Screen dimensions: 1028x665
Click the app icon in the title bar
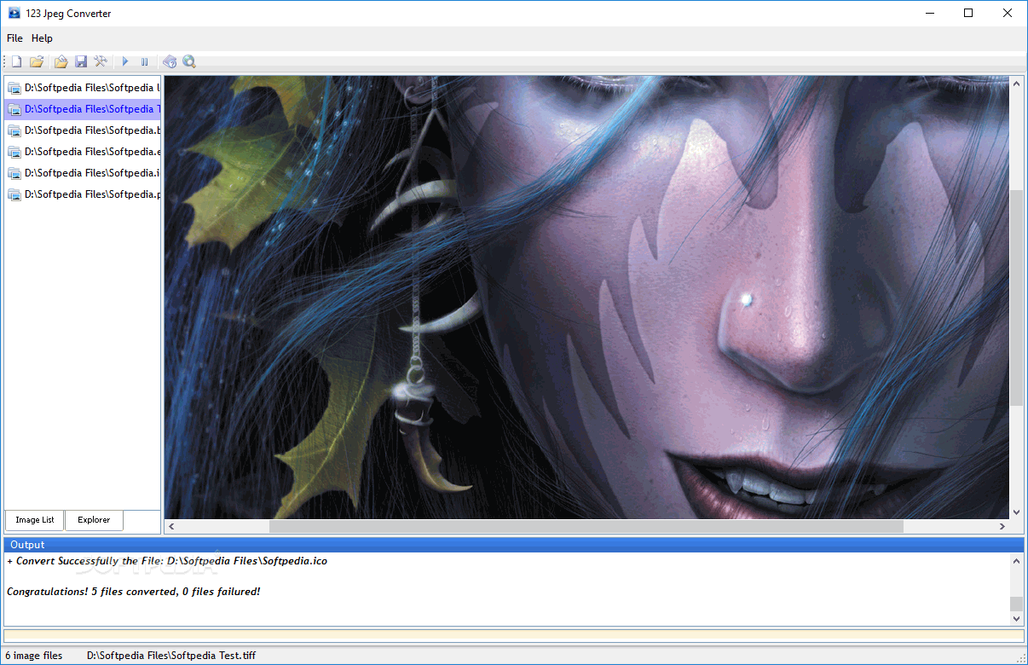point(14,14)
